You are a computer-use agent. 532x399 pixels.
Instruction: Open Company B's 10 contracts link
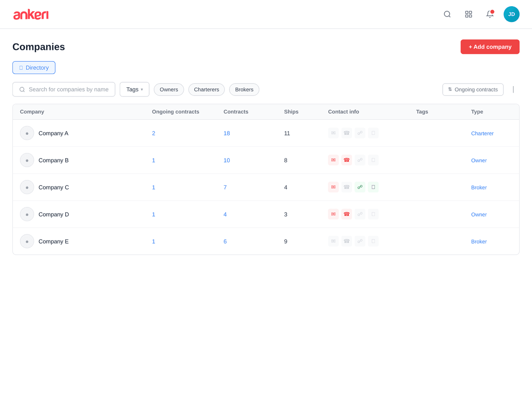click(227, 160)
